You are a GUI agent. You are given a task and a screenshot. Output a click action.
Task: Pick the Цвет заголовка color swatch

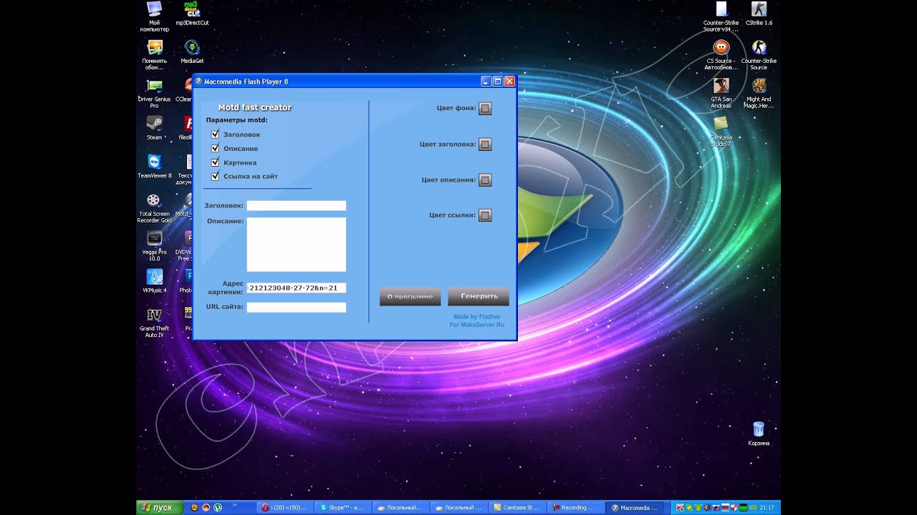coord(485,144)
